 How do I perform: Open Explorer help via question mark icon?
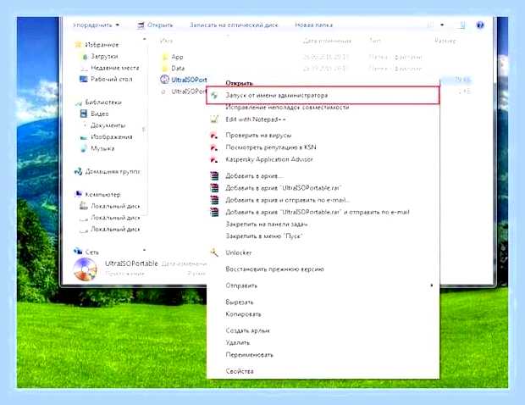point(480,25)
